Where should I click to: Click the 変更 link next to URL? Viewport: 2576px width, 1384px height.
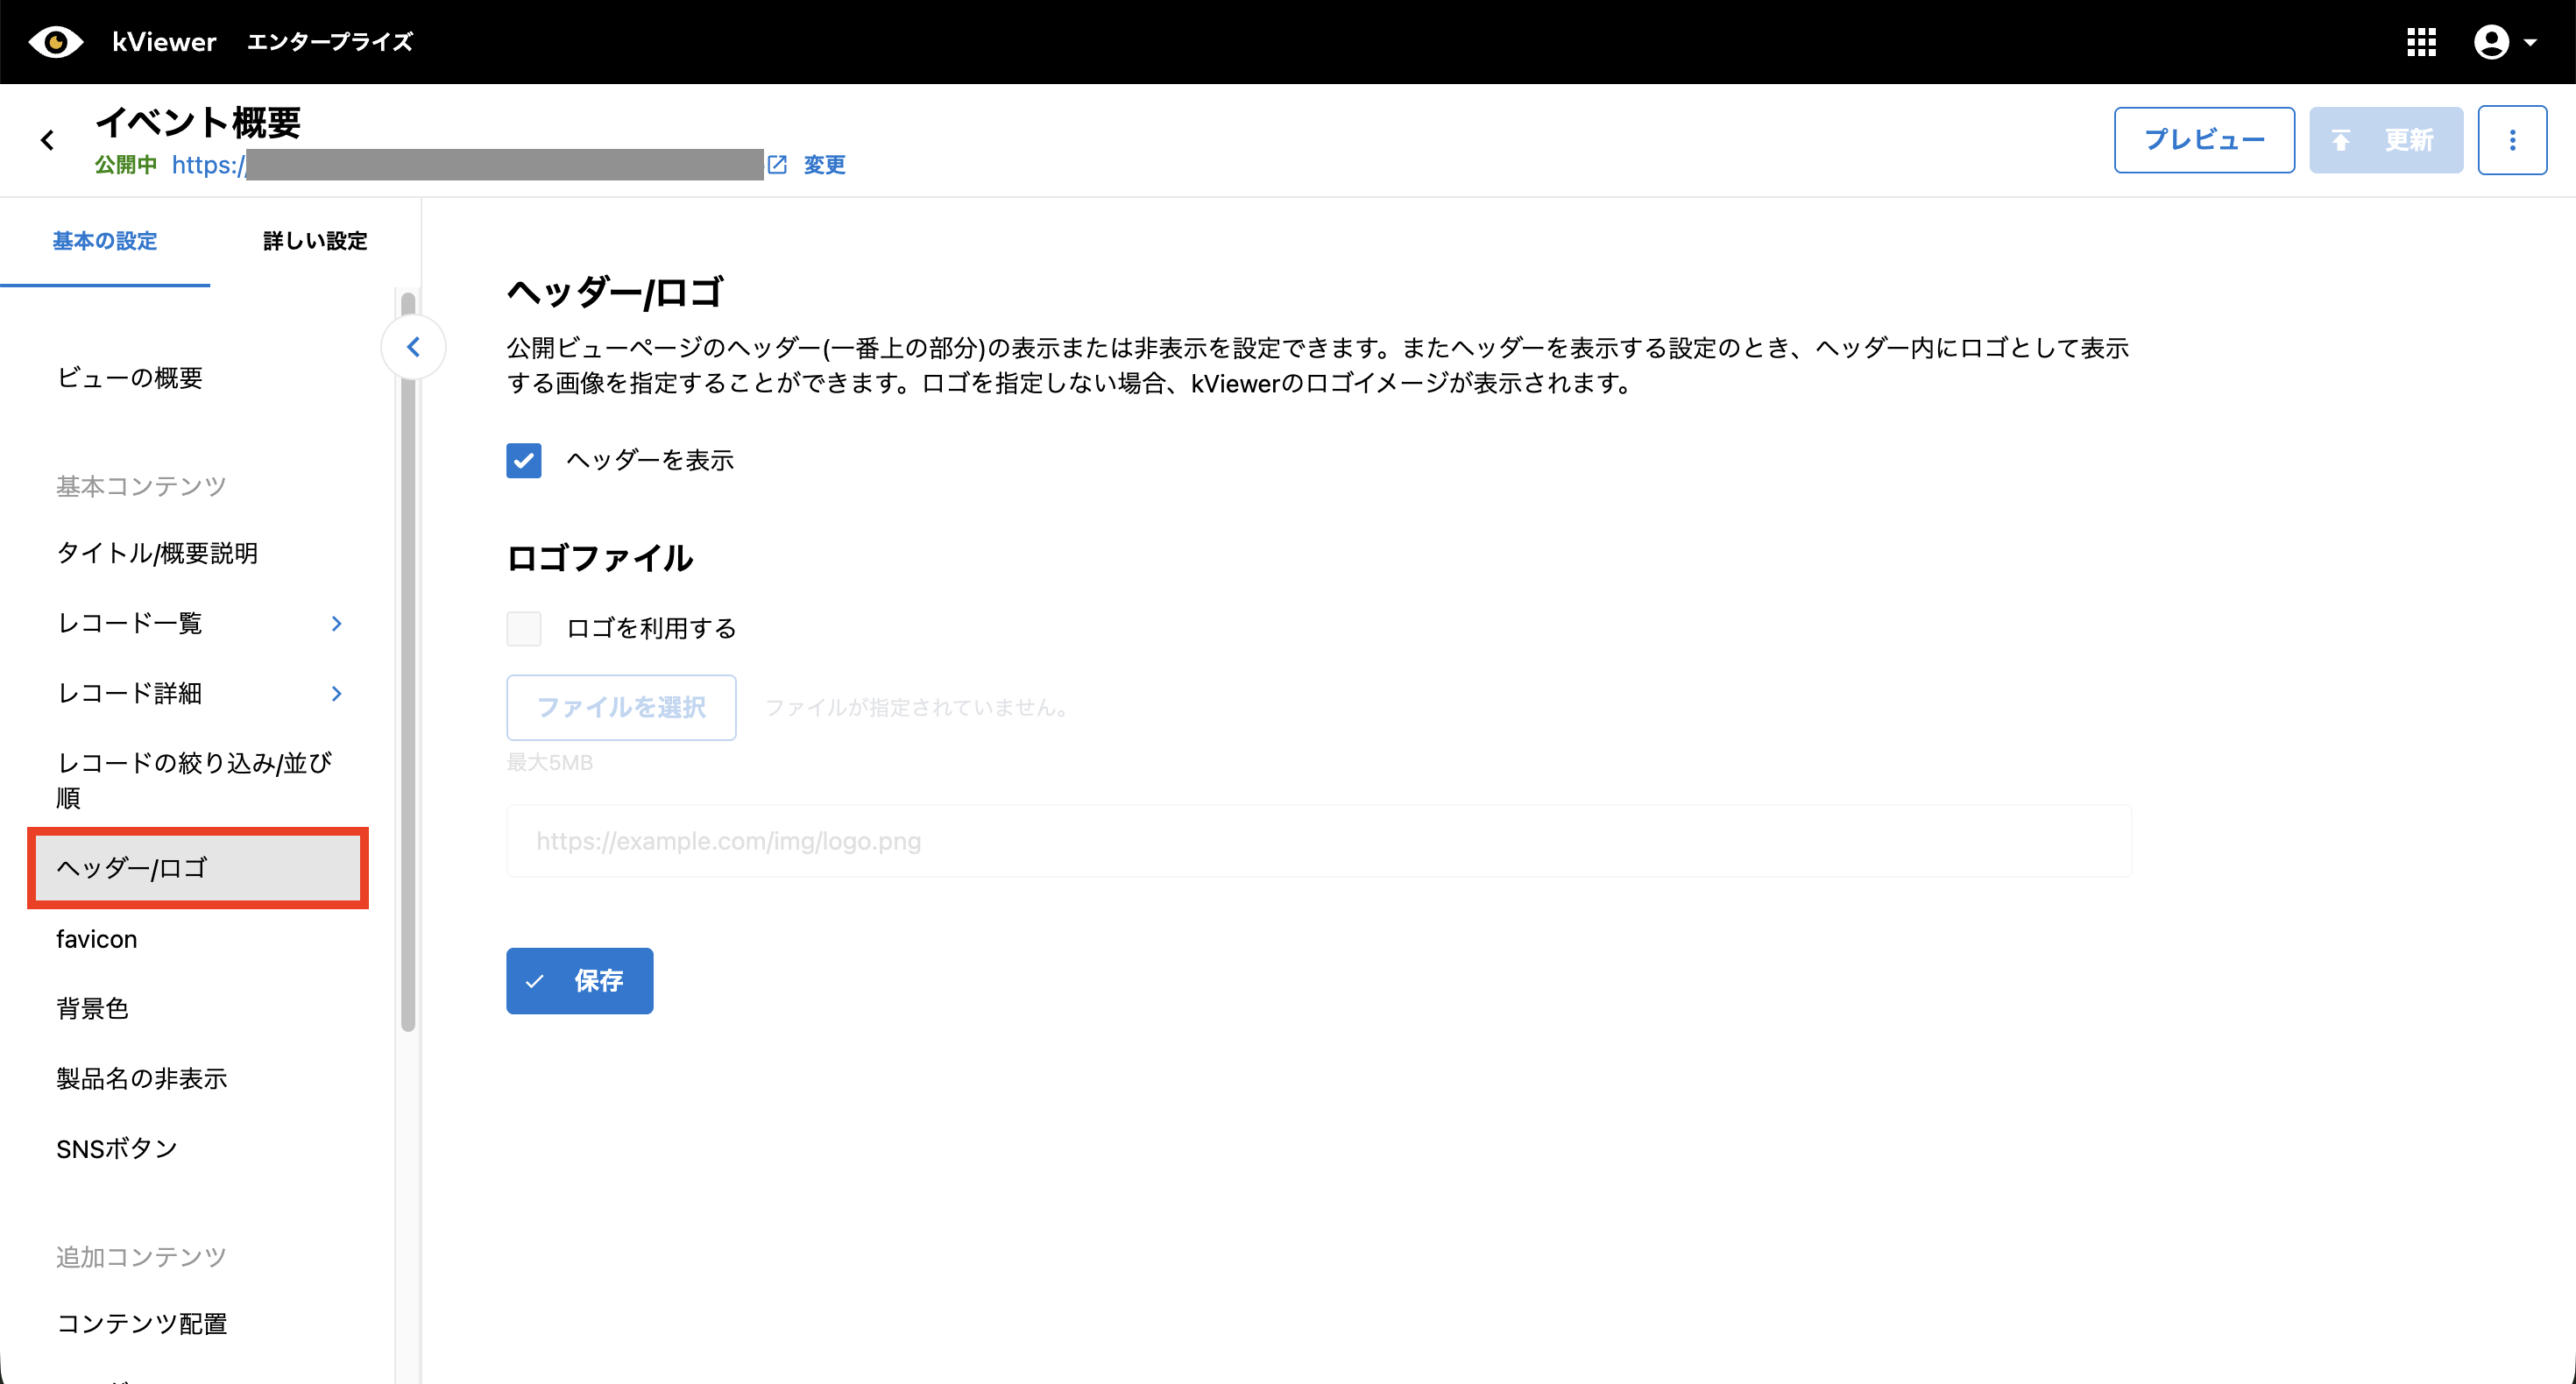pyautogui.click(x=824, y=165)
